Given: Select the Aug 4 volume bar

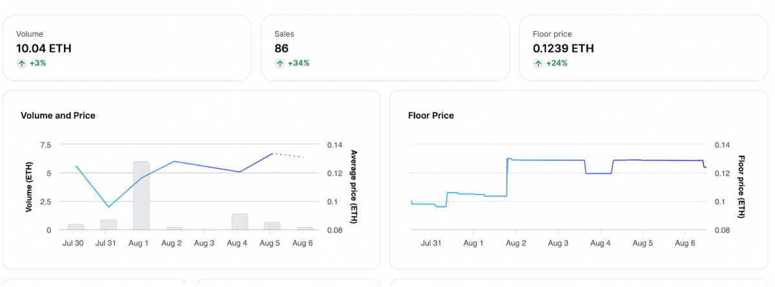Looking at the screenshot, I should coord(240,222).
